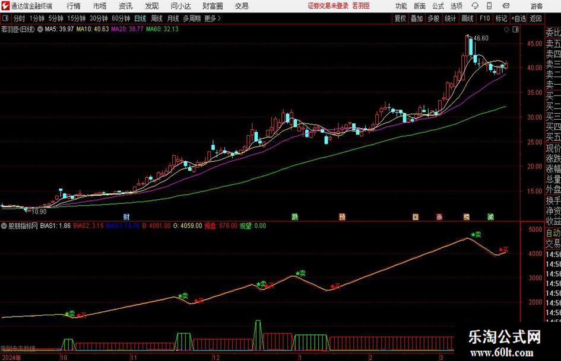
Task: Click the MA20: 38.77 indicator value
Action: [127, 29]
